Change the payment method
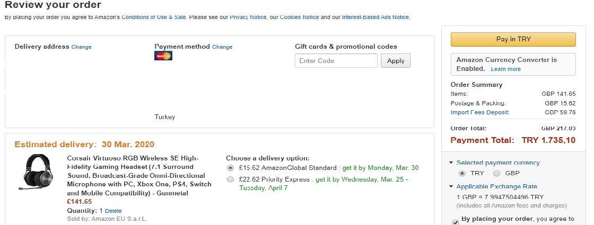Image resolution: width=594 pixels, height=225 pixels. point(222,47)
